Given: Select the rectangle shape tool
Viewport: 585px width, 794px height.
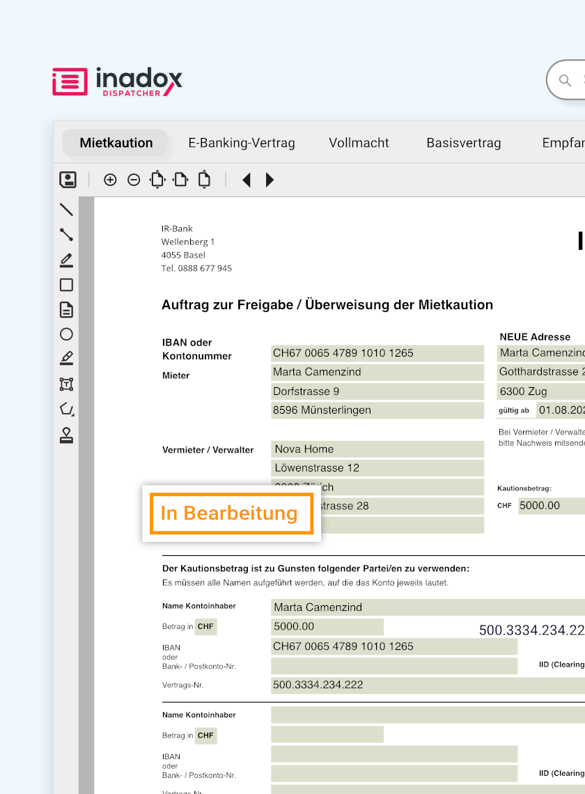Looking at the screenshot, I should click(x=66, y=285).
